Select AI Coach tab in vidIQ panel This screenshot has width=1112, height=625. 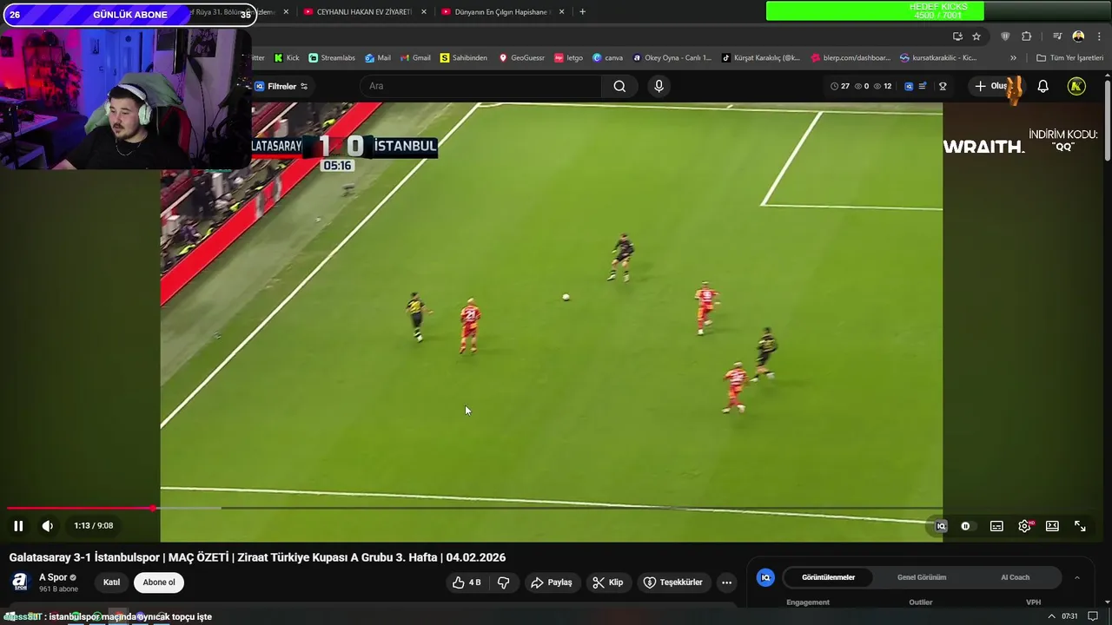[x=1015, y=577]
